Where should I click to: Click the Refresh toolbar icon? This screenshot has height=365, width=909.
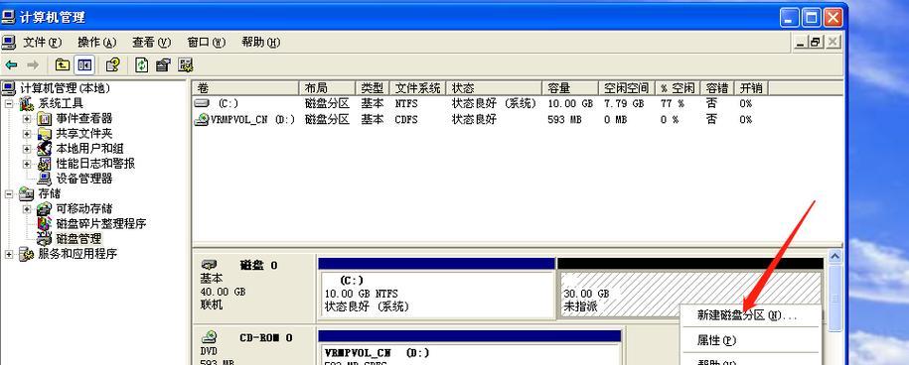tap(141, 64)
